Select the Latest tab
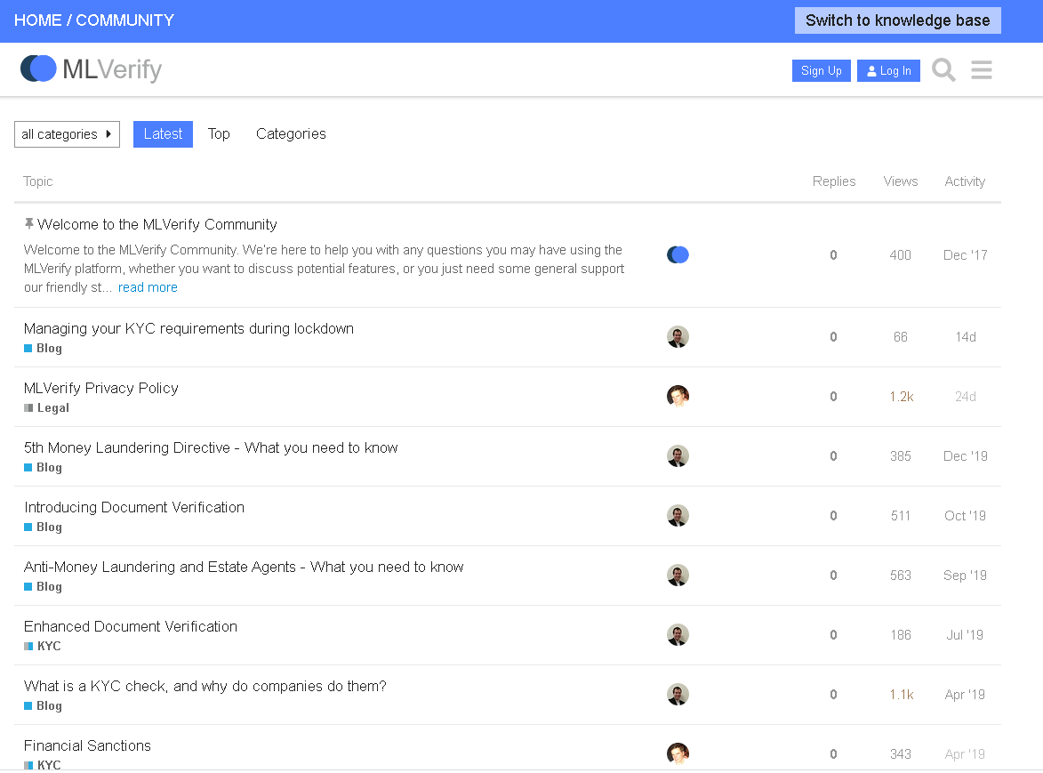The image size is (1043, 773). click(163, 134)
